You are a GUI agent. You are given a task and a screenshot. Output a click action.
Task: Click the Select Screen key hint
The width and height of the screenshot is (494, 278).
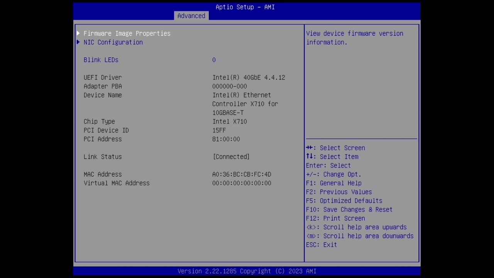point(335,148)
